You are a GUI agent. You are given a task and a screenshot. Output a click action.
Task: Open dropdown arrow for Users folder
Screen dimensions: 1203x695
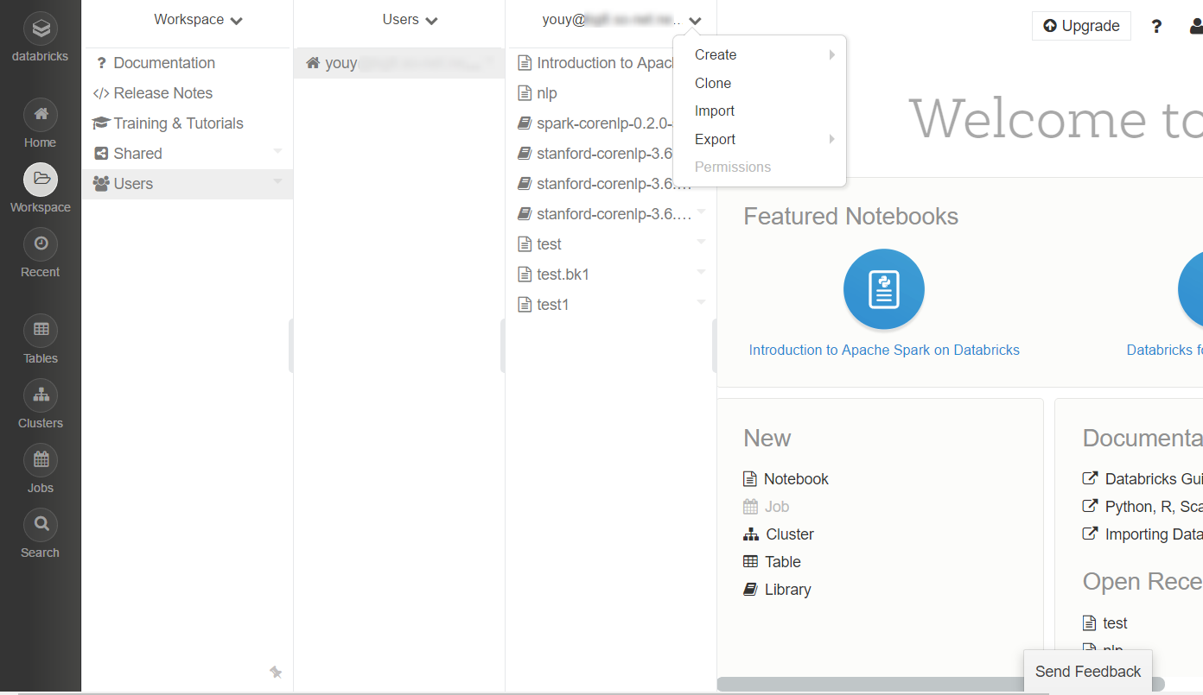tap(277, 181)
